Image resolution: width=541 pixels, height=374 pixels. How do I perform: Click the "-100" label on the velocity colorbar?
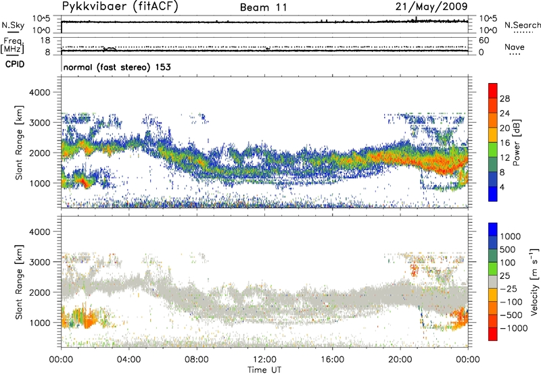coord(511,302)
